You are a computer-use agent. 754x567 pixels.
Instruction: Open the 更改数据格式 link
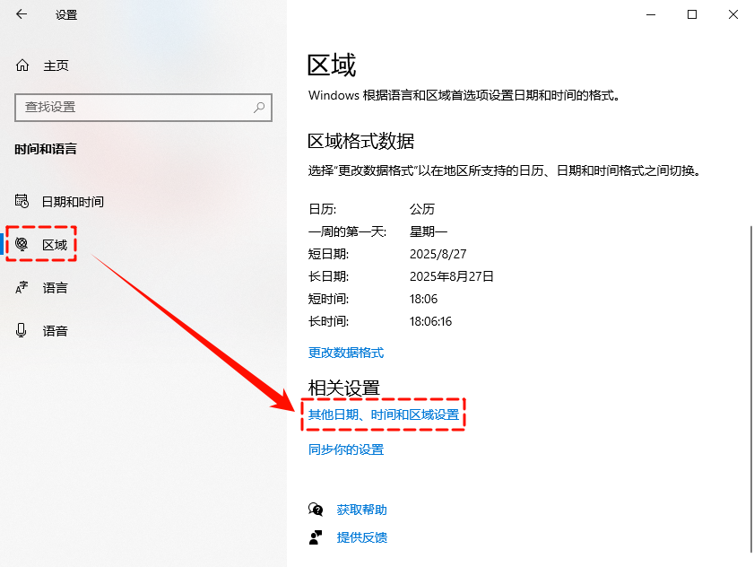click(346, 353)
